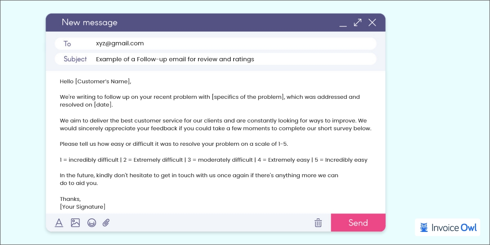Click the address xyz@gmail.com
The height and width of the screenshot is (245, 490).
120,43
